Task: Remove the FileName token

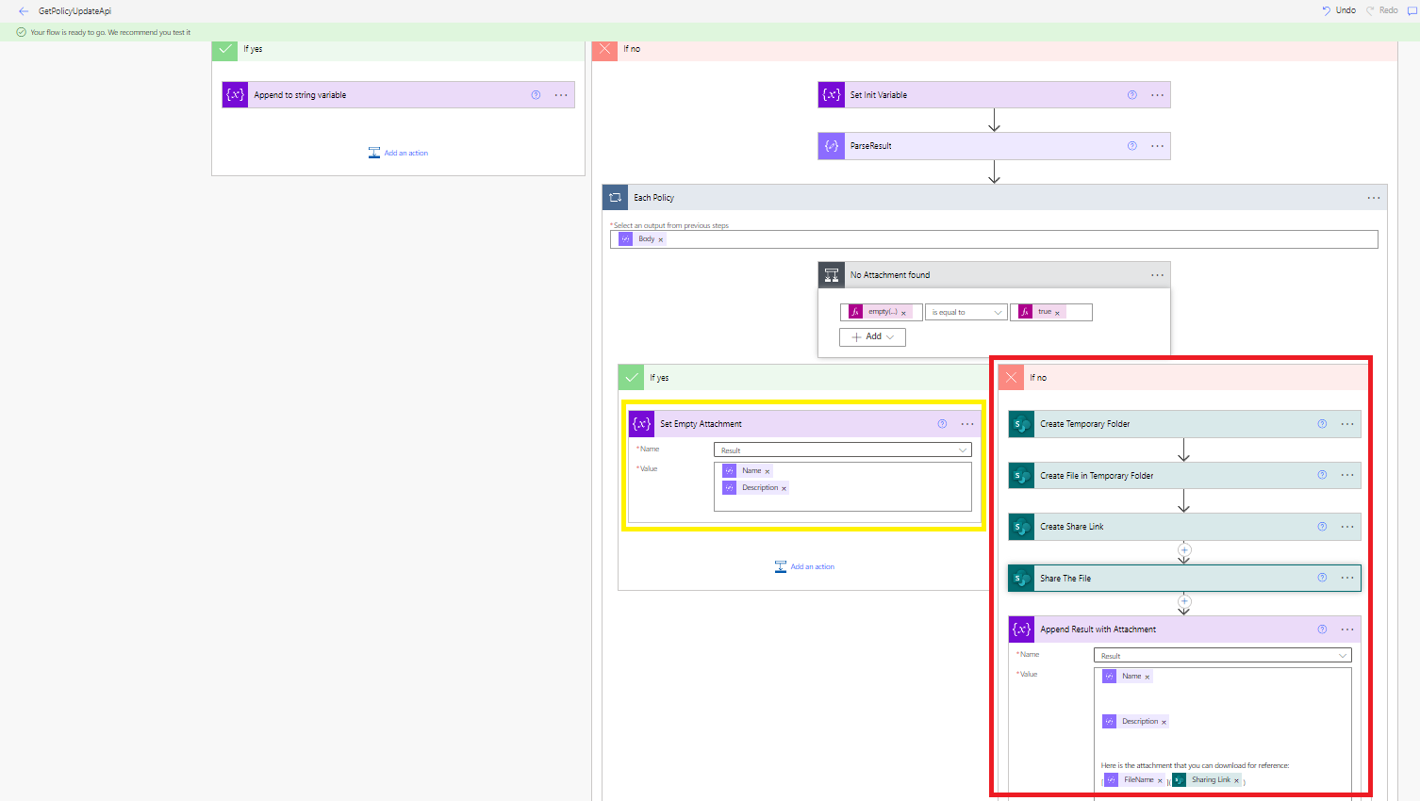Action: click(1160, 780)
